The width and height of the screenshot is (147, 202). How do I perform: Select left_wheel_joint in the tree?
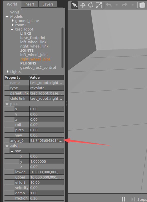34,55
